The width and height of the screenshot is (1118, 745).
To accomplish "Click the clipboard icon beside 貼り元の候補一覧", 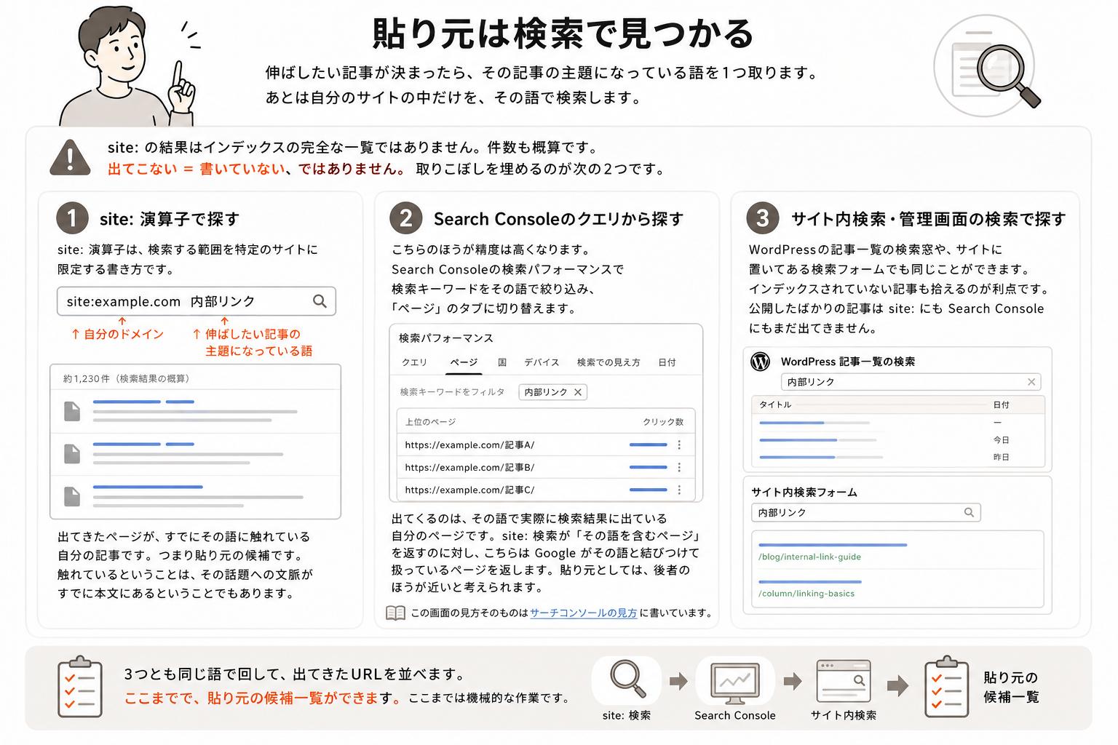I will 946,686.
